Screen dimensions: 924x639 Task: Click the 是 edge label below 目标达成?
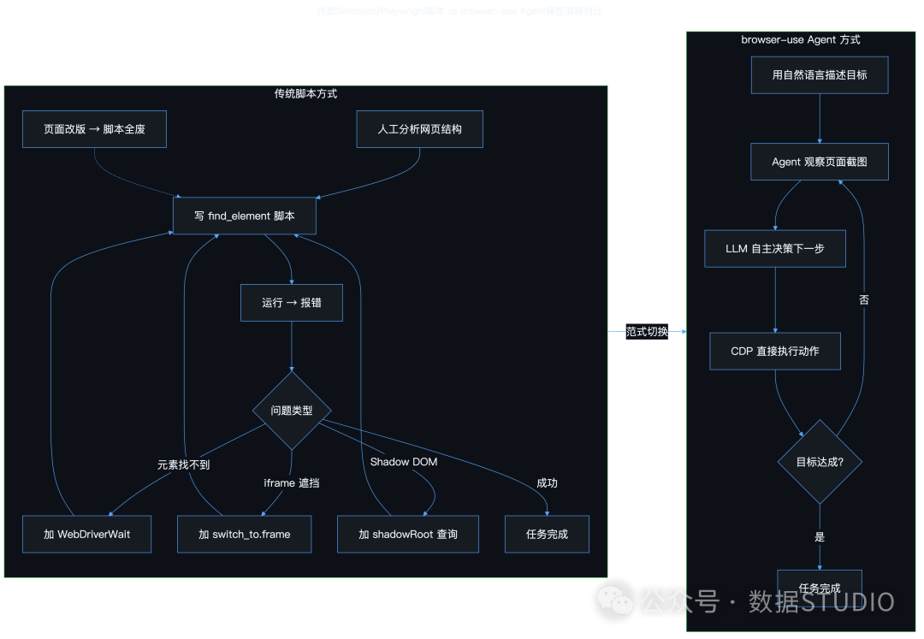820,537
